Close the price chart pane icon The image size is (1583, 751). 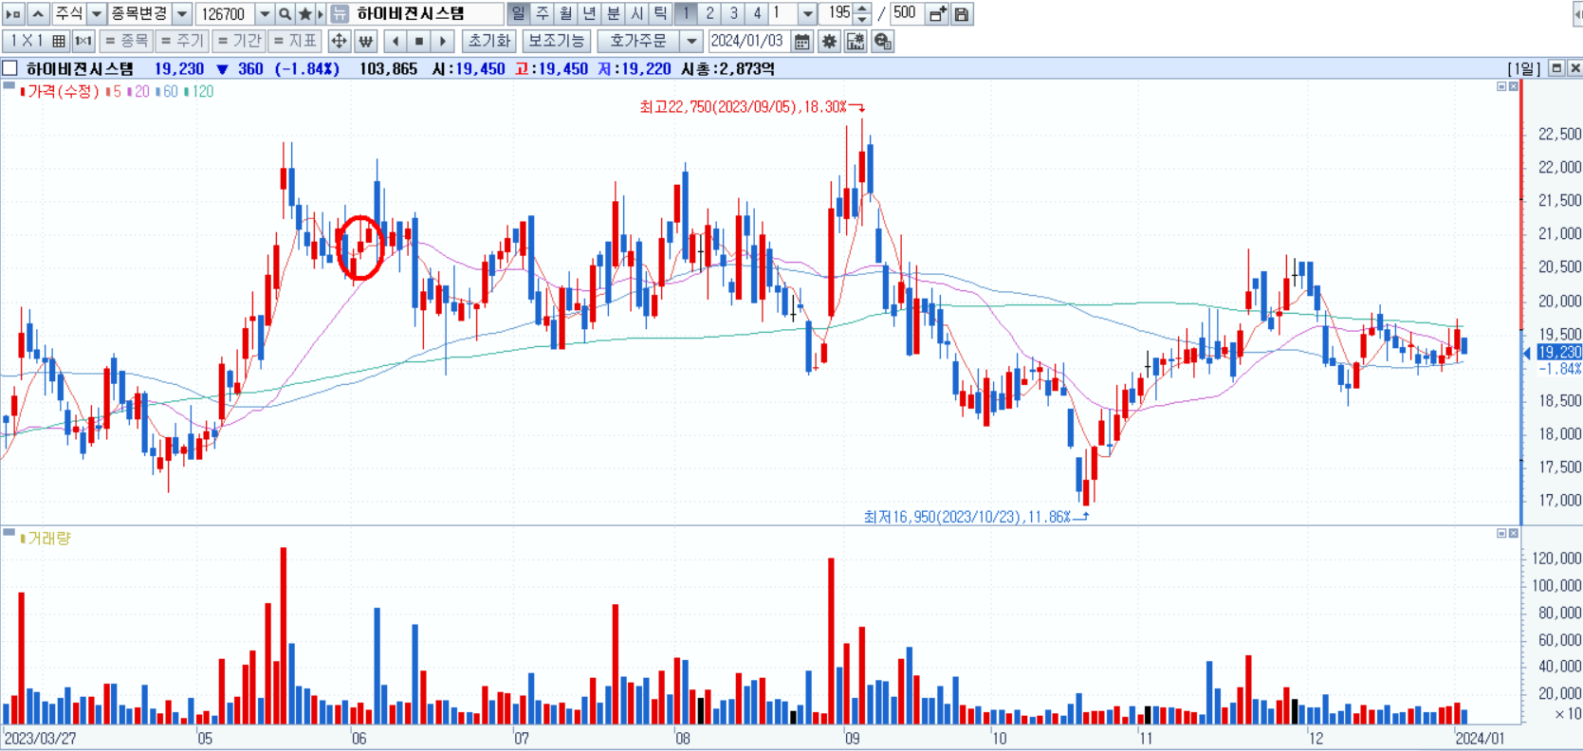[x=1514, y=86]
